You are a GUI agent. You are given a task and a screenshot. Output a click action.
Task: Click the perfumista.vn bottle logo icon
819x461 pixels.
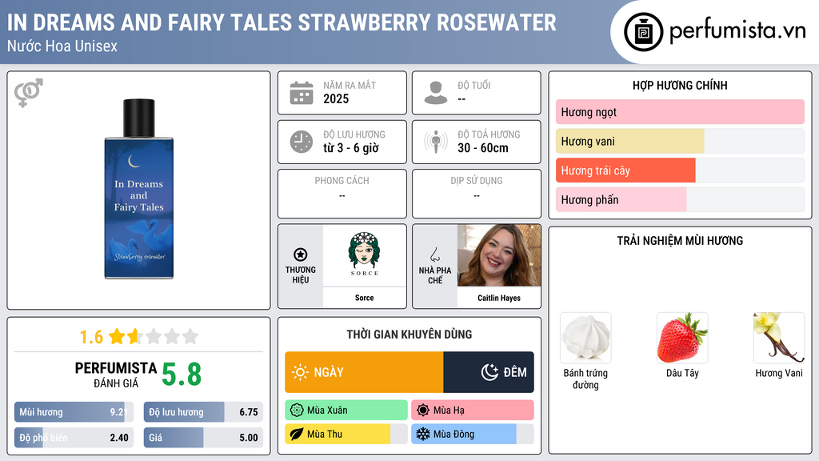pyautogui.click(x=643, y=32)
